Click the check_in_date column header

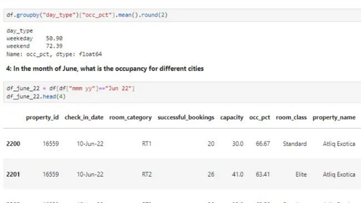click(84, 118)
